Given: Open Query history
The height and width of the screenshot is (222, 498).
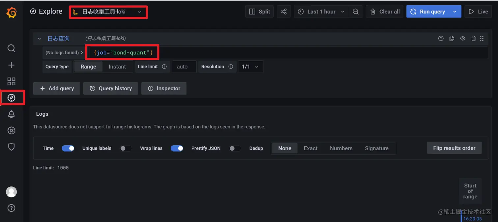Looking at the screenshot, I should (111, 88).
